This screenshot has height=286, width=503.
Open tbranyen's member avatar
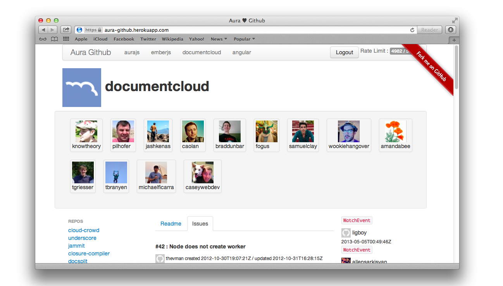[x=116, y=172]
